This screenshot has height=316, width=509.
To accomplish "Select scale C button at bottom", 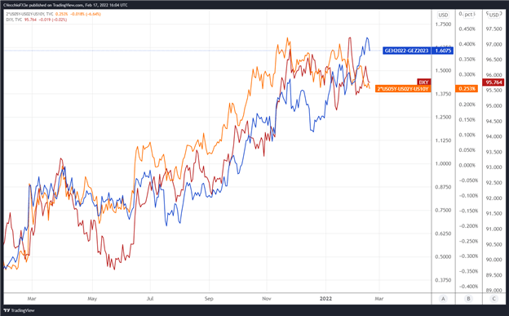I will [494, 299].
